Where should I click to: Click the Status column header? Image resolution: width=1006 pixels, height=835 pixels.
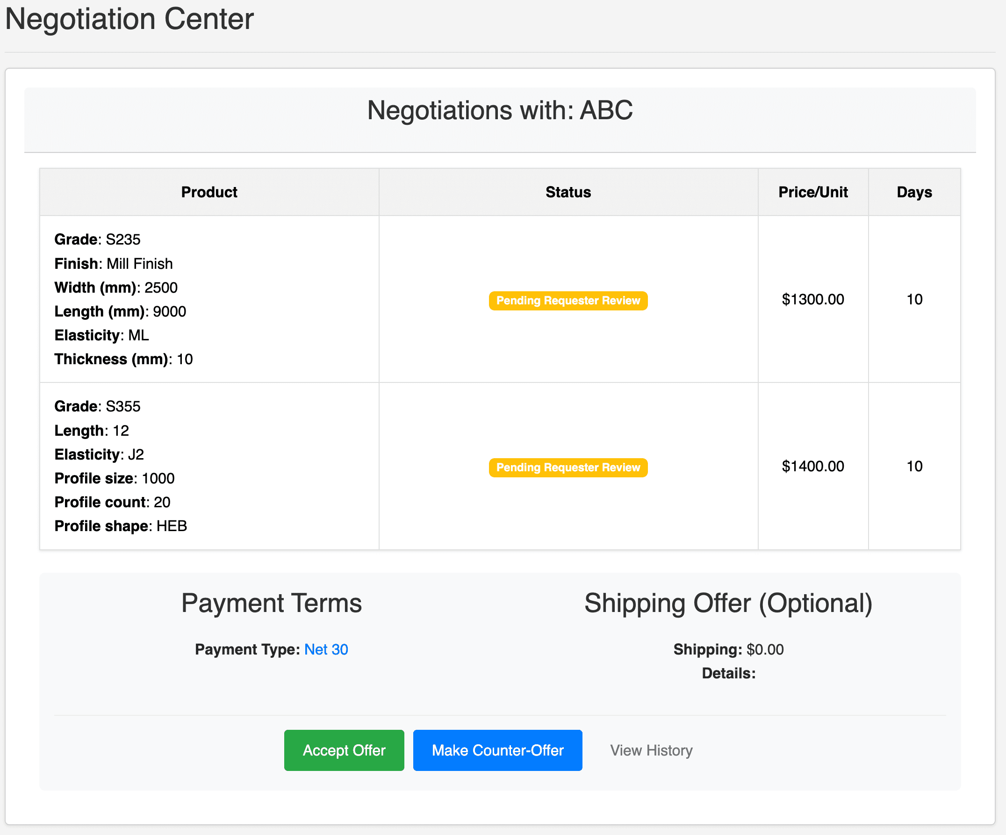(x=568, y=192)
